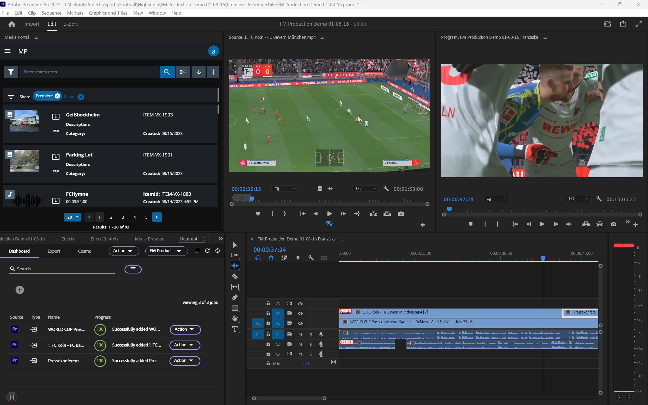Screen dimensions: 648x405
Task: Click the Quick Export share icon
Action: 623,24
